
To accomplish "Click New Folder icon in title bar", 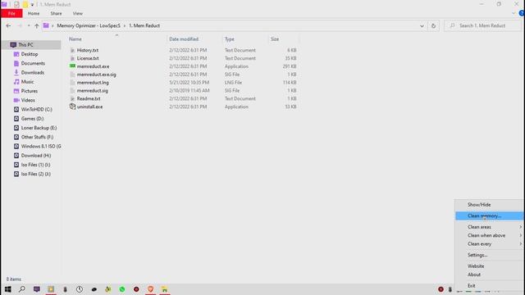I will tap(25, 5).
